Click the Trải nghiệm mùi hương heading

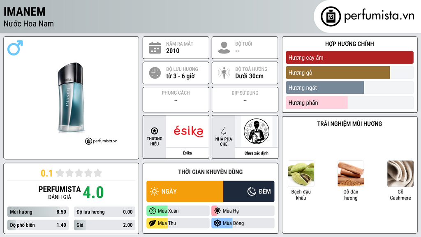[x=349, y=124]
